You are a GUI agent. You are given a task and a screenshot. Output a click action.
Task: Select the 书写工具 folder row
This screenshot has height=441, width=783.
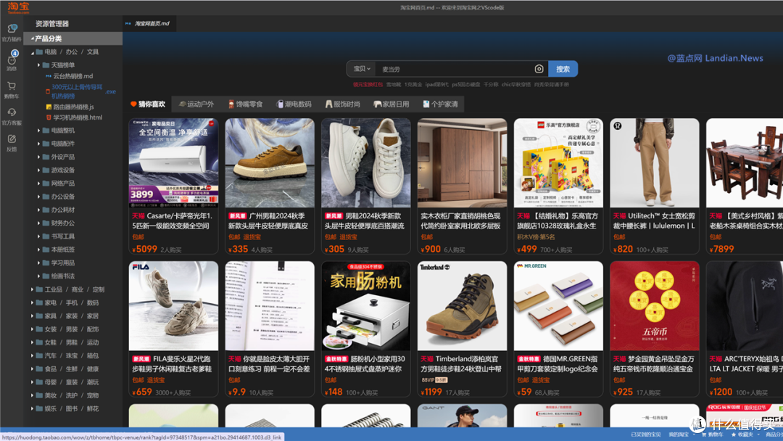pyautogui.click(x=73, y=236)
